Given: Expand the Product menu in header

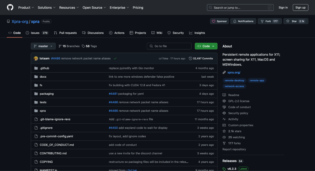Looking at the screenshot, I should [26, 7].
